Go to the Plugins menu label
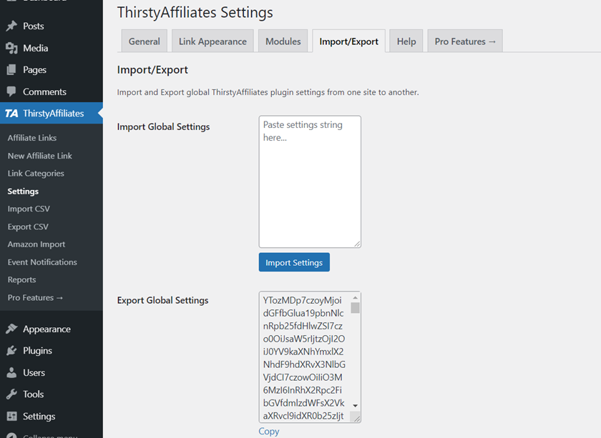601x438 pixels. [x=37, y=351]
